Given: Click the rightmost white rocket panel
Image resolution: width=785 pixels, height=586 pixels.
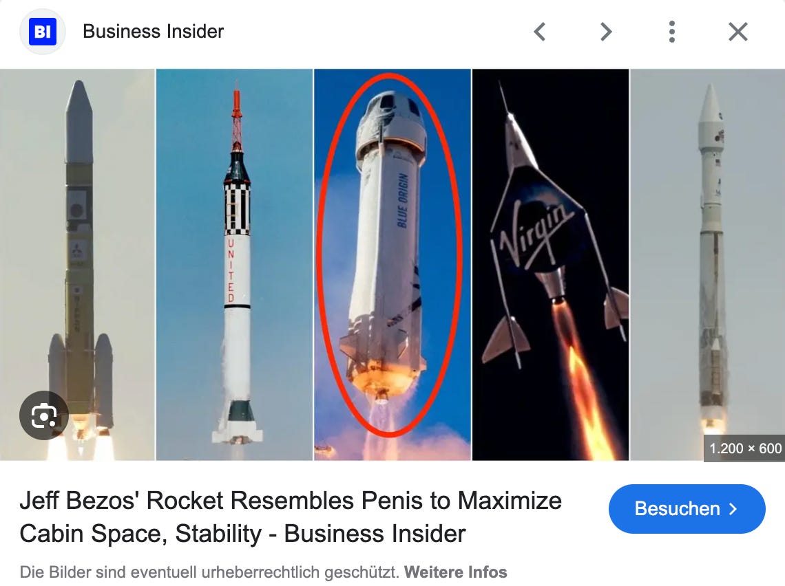Looking at the screenshot, I should 707,265.
